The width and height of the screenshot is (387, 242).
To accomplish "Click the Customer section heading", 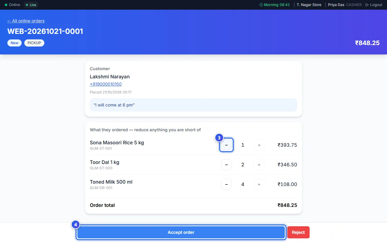I will (x=100, y=69).
